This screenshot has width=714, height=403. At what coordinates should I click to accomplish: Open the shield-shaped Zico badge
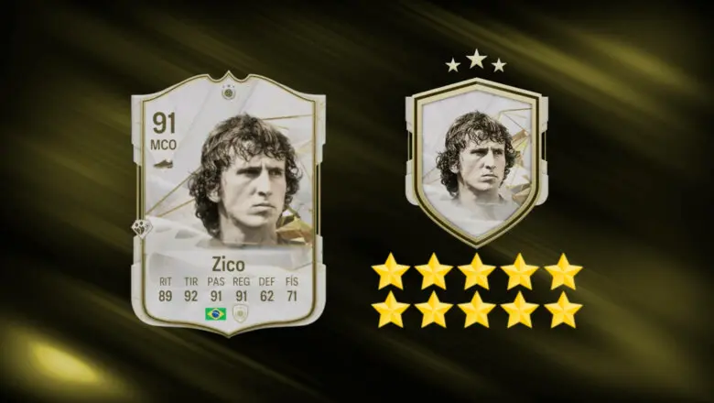pyautogui.click(x=477, y=162)
